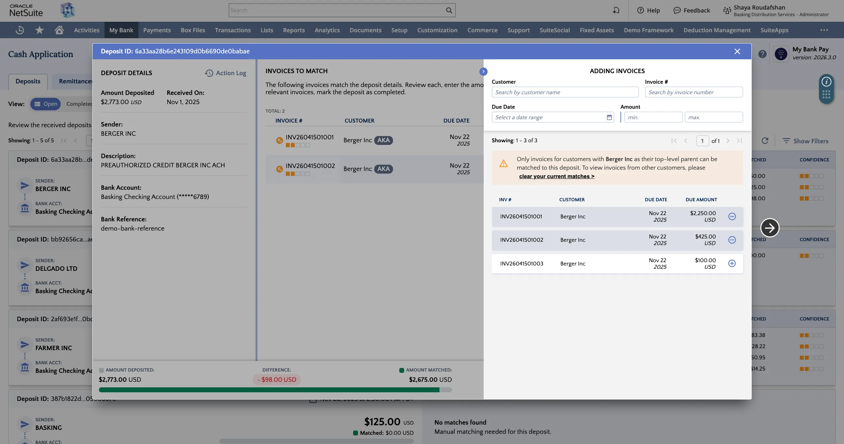844x444 pixels.
Task: Open the more options ellipsis in nav bar
Action: (x=824, y=30)
